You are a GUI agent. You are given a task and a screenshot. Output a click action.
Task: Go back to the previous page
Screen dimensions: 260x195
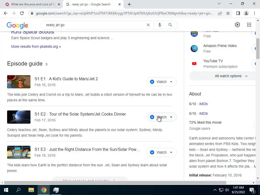[x=6, y=13]
